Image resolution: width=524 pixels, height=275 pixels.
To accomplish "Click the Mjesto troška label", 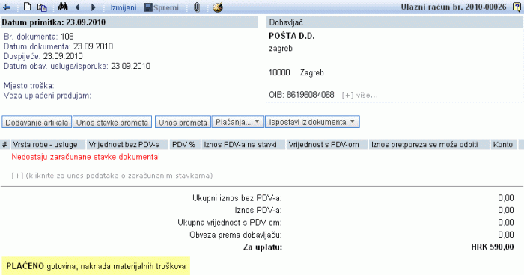I will [x=28, y=86].
